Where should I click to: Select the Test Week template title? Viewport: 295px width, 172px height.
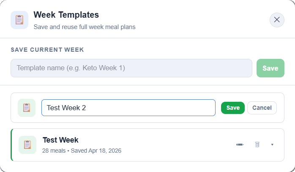tap(60, 140)
